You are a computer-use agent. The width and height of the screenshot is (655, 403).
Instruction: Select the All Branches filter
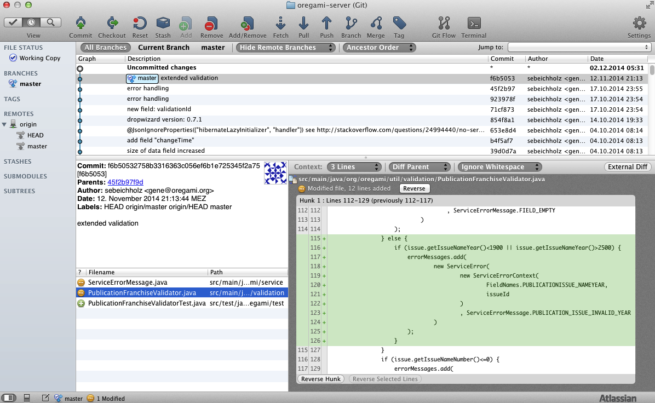(x=106, y=48)
